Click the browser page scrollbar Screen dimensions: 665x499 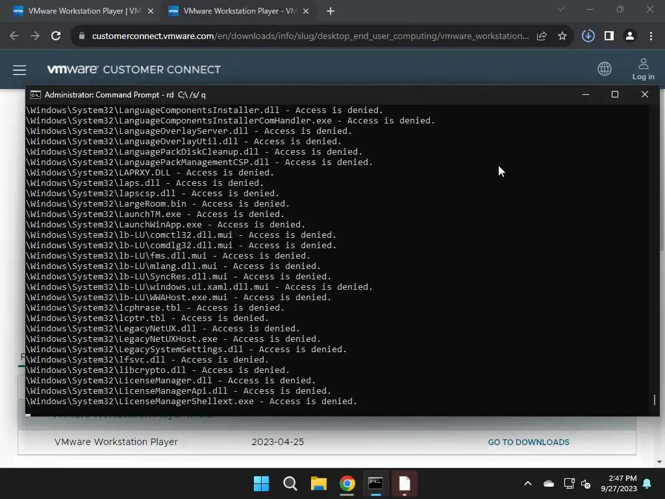click(661, 170)
